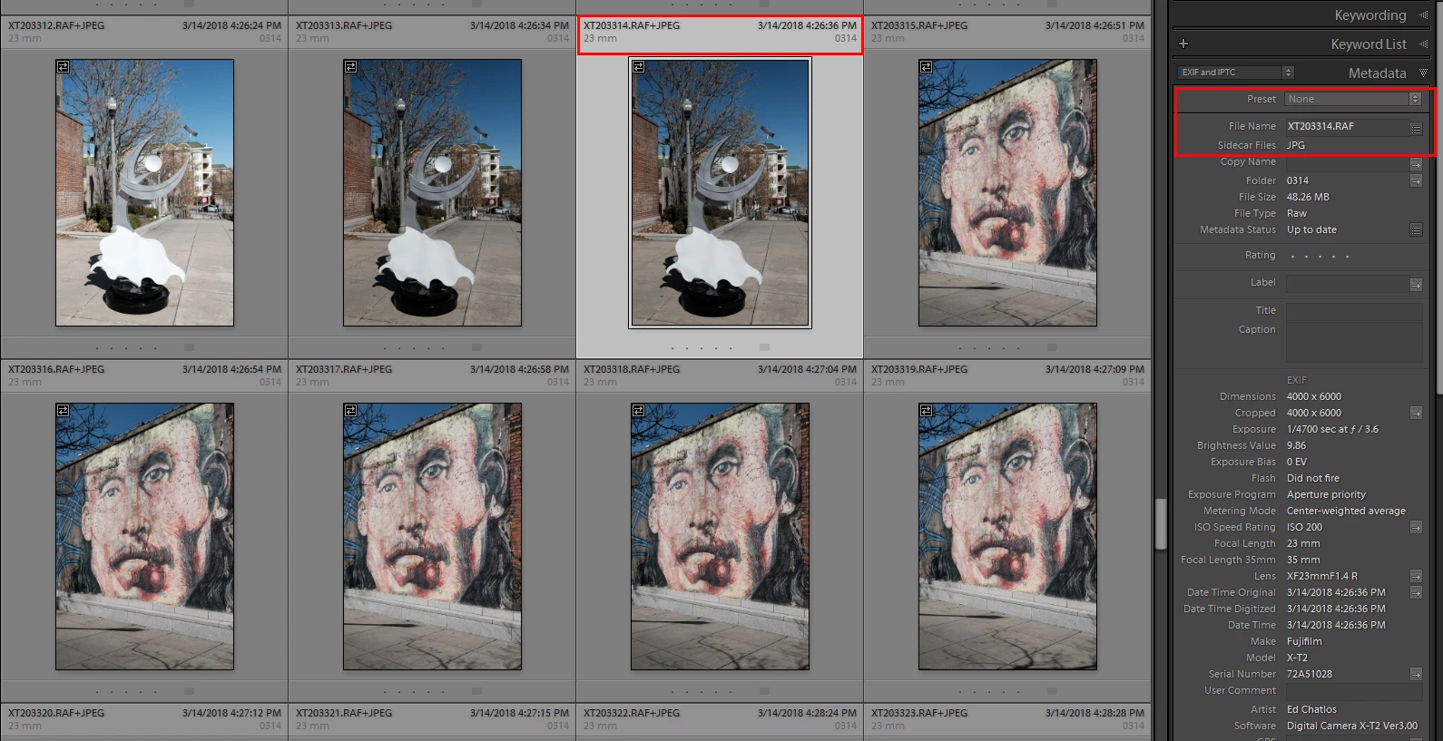This screenshot has height=741, width=1443.
Task: Click the Date Time Original arrow icon
Action: pos(1416,592)
